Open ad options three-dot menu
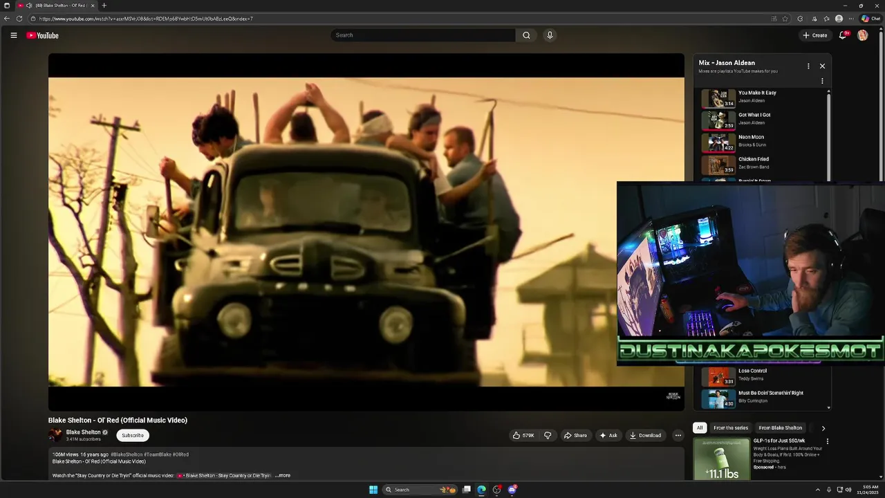 (x=828, y=441)
